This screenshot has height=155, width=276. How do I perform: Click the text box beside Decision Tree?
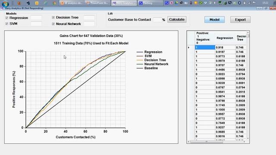click(89, 18)
